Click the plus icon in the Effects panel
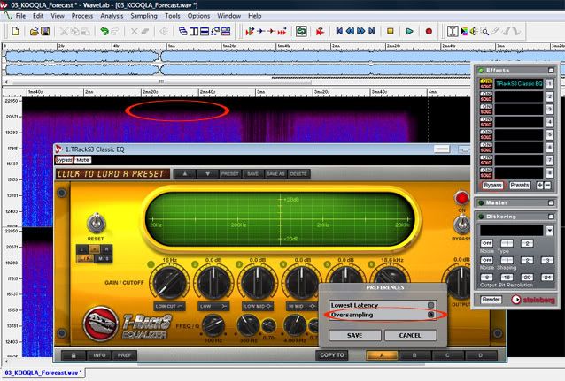This screenshot has width=565, height=381. 539,186
